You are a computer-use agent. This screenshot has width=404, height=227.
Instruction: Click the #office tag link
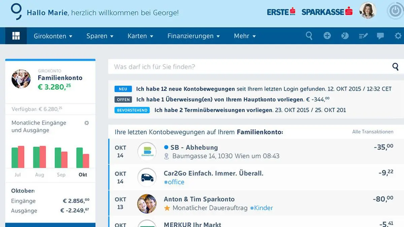click(x=174, y=182)
